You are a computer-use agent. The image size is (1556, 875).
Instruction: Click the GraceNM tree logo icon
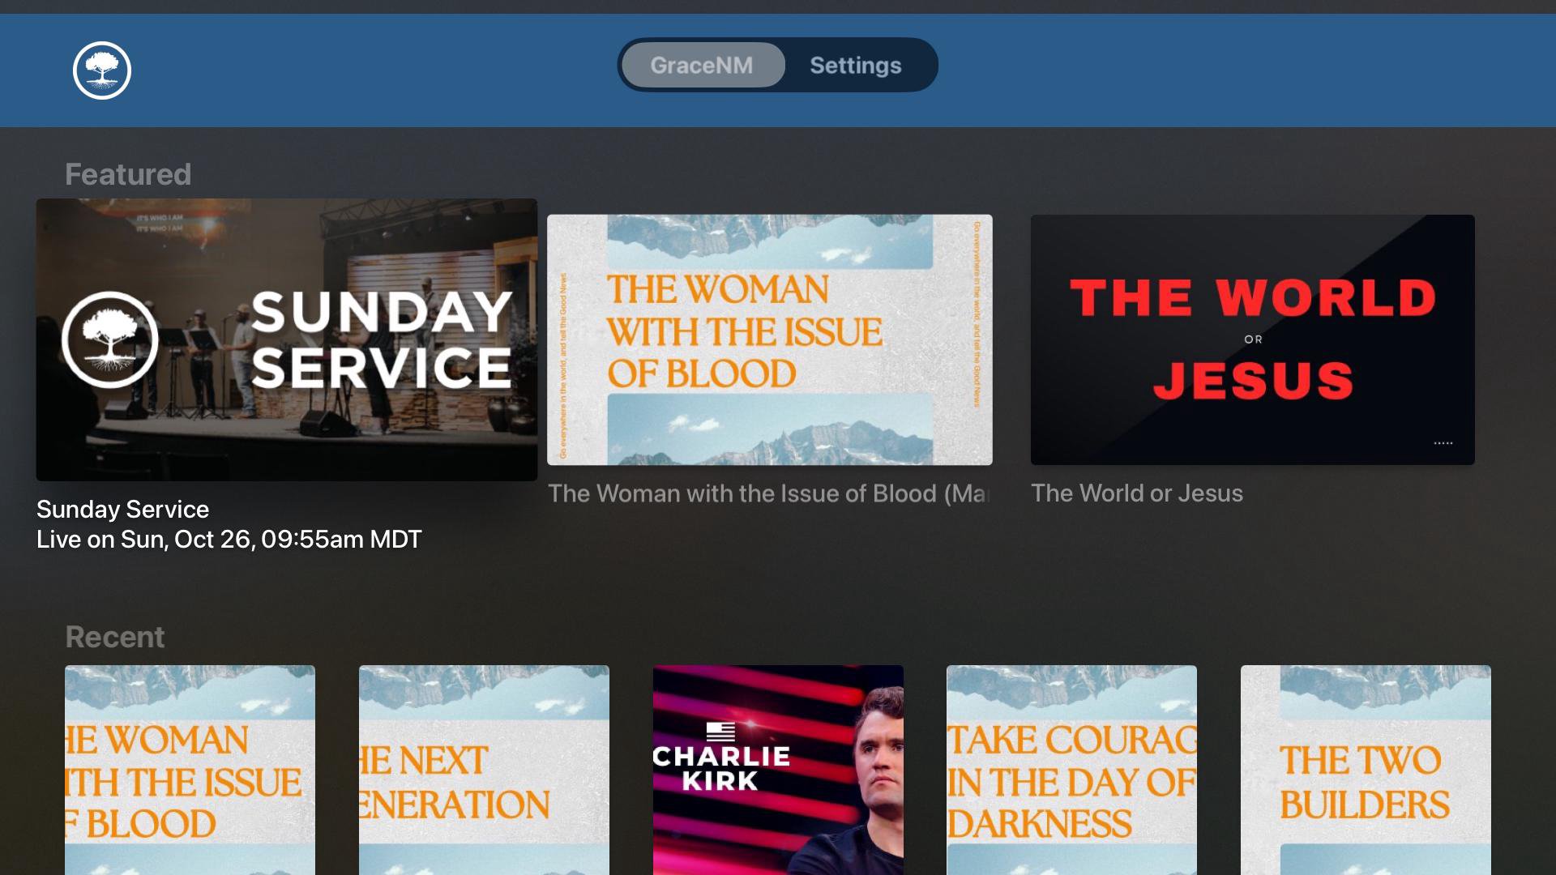point(102,70)
